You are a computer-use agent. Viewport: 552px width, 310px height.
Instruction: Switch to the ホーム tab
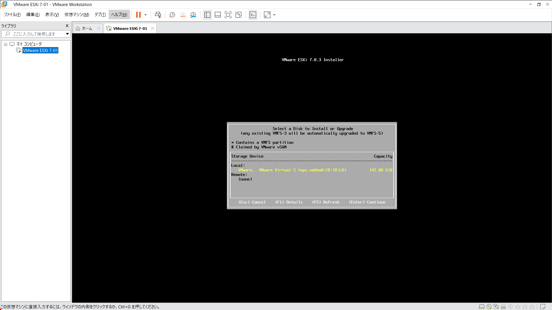click(x=87, y=28)
